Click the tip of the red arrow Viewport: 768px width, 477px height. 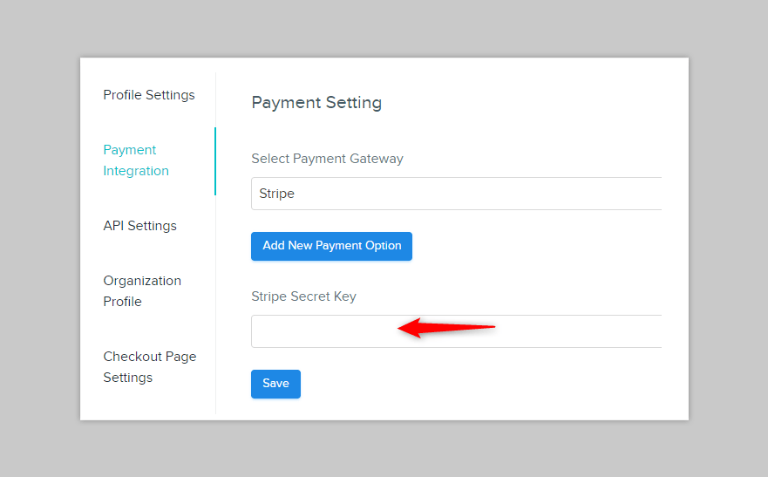(x=400, y=328)
